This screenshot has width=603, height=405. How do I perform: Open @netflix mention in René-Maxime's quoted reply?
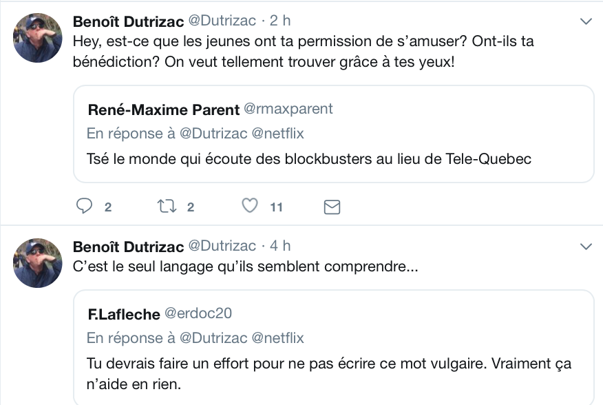pos(277,133)
